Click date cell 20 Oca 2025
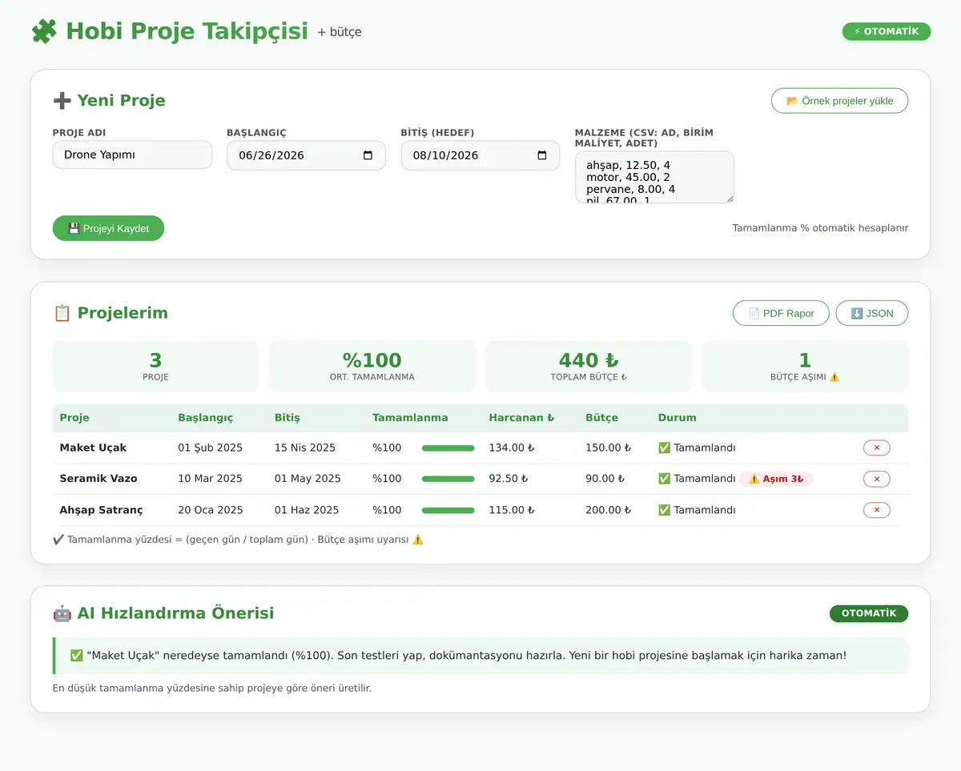The image size is (961, 771). (210, 510)
